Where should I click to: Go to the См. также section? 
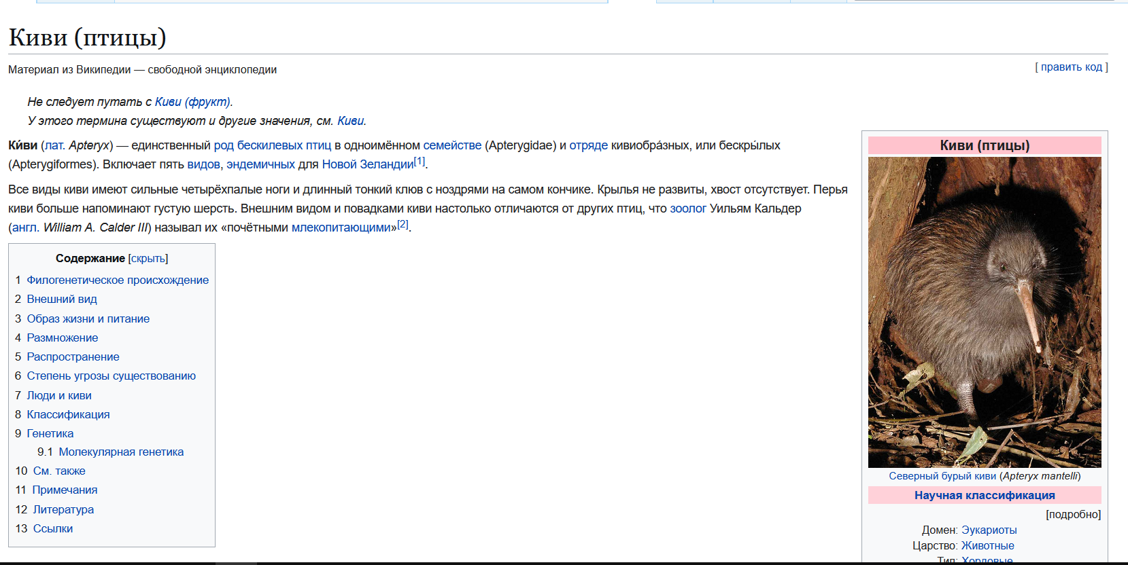(59, 471)
